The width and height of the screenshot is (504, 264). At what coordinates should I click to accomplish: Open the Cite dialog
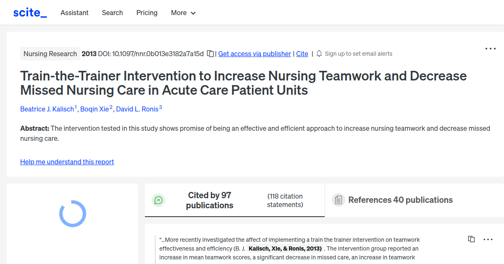(x=302, y=54)
